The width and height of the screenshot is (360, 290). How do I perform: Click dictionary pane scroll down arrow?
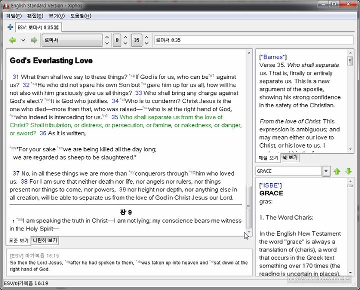click(x=350, y=273)
